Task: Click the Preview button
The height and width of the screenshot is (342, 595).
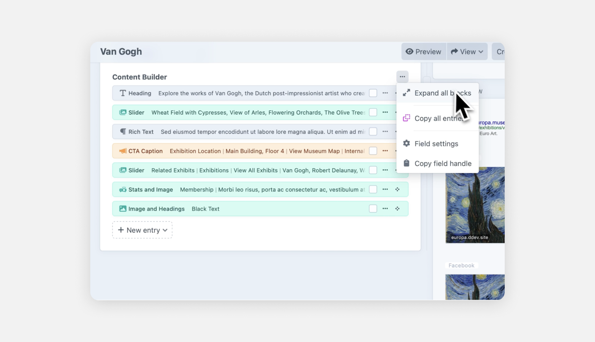Action: (x=424, y=52)
